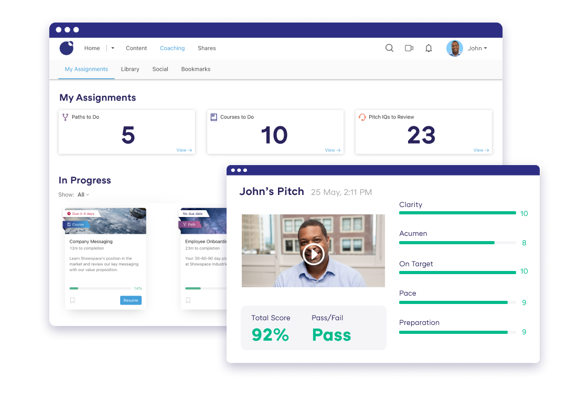Click the Due in 4 days badge
Viewport: 578px width, 413px height.
click(x=81, y=214)
